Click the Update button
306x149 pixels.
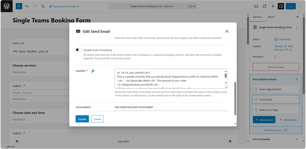click(x=82, y=119)
